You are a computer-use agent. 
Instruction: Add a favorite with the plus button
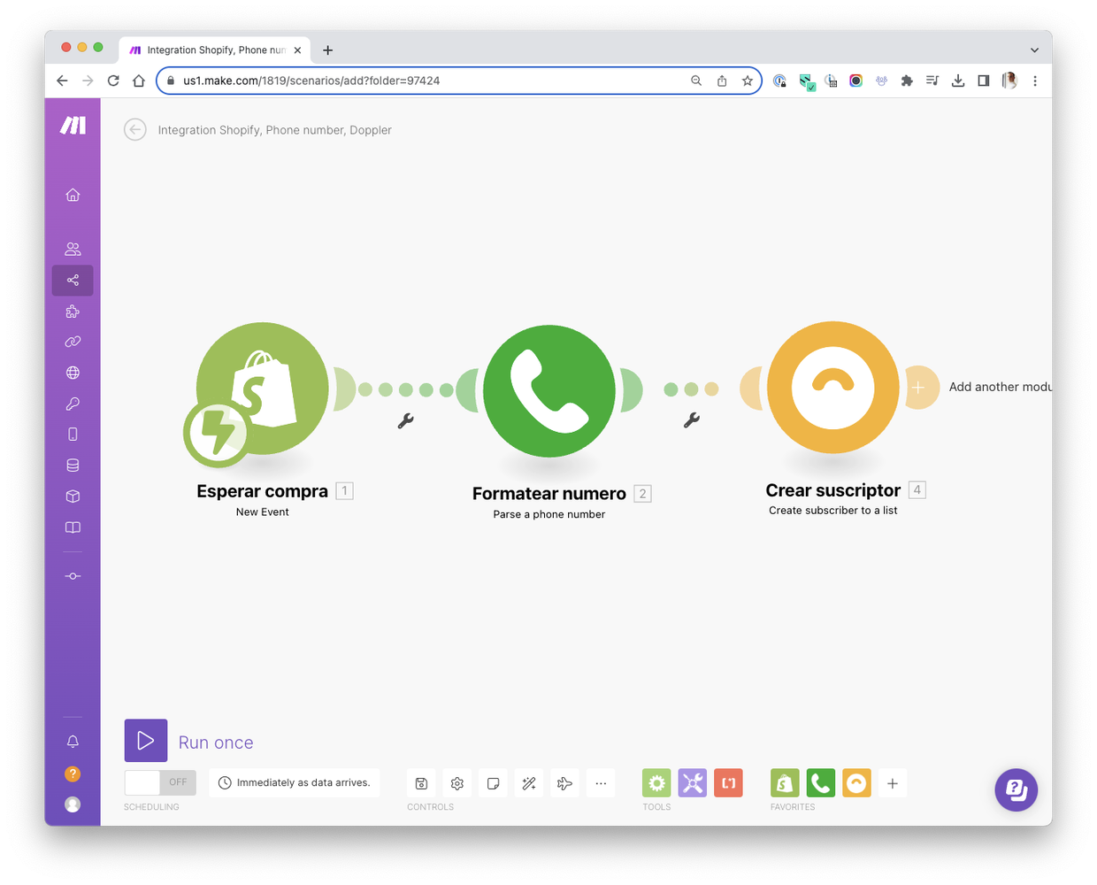pyautogui.click(x=893, y=783)
